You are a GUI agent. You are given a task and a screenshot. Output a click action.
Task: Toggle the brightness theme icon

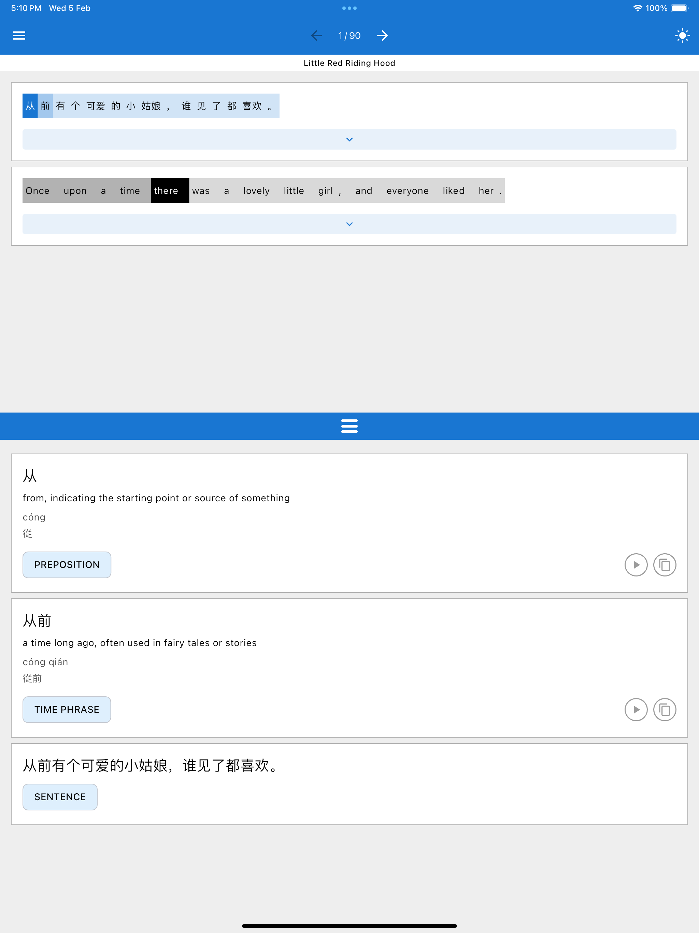[682, 36]
